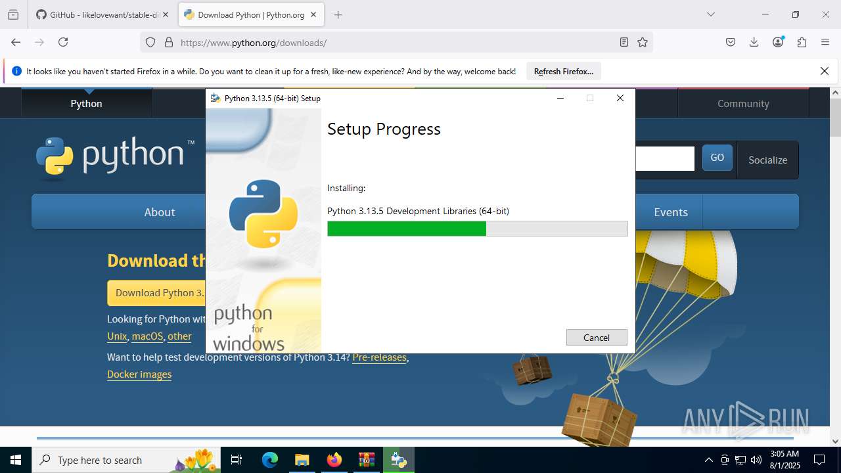The height and width of the screenshot is (473, 841).
Task: Open Task View on the taskbar
Action: tap(237, 460)
